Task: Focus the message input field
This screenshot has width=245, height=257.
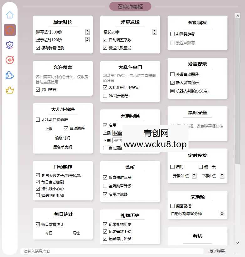Action: point(112,251)
